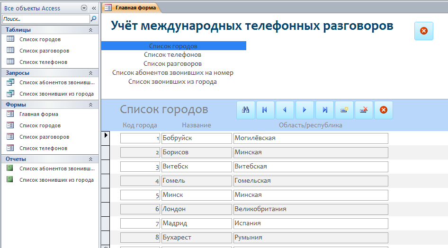Add a new record to the city list
Image resolution: width=448 pixels, height=248 pixels.
[x=344, y=110]
